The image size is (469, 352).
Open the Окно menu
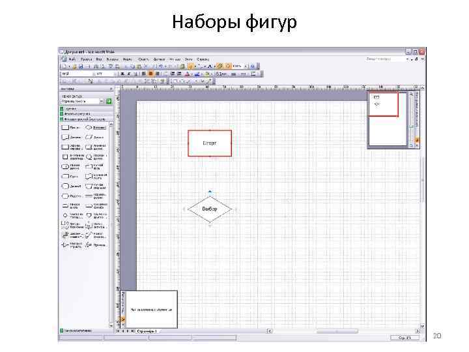tap(188, 59)
